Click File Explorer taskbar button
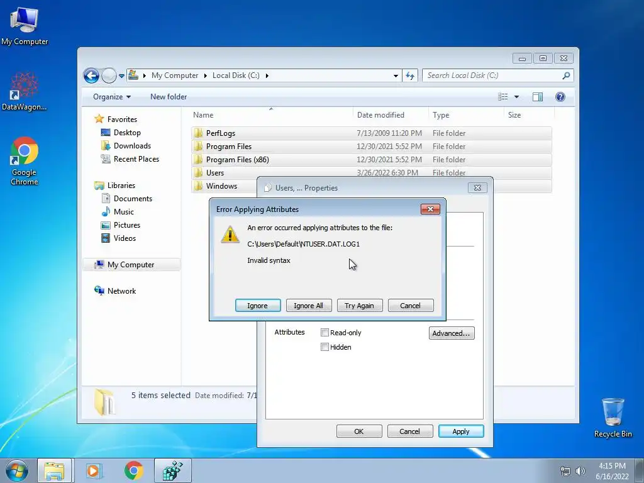The width and height of the screenshot is (644, 483). [54, 470]
